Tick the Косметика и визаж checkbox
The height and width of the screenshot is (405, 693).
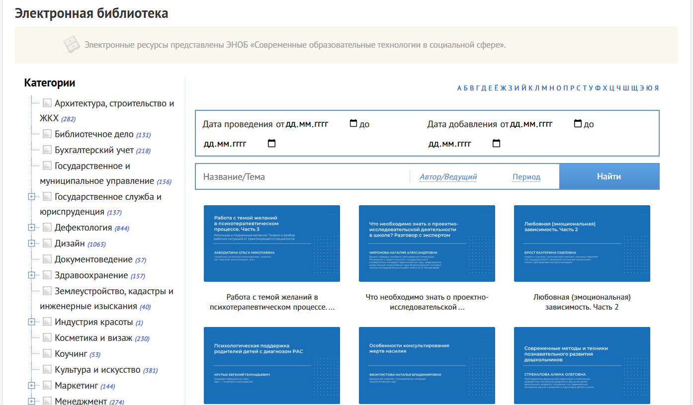(x=47, y=338)
